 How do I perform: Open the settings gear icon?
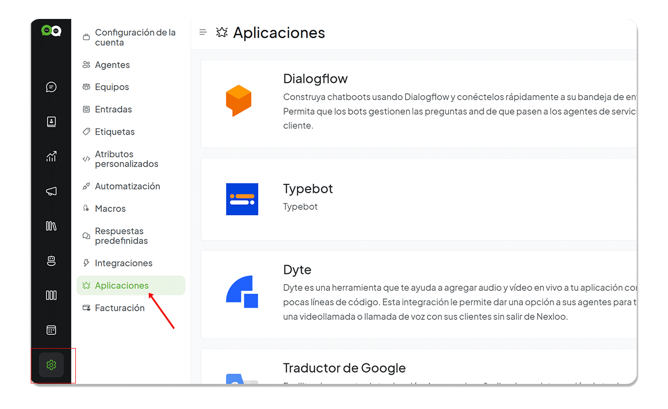click(x=51, y=365)
